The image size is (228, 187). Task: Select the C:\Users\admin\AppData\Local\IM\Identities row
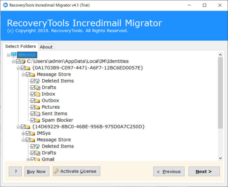78,61
